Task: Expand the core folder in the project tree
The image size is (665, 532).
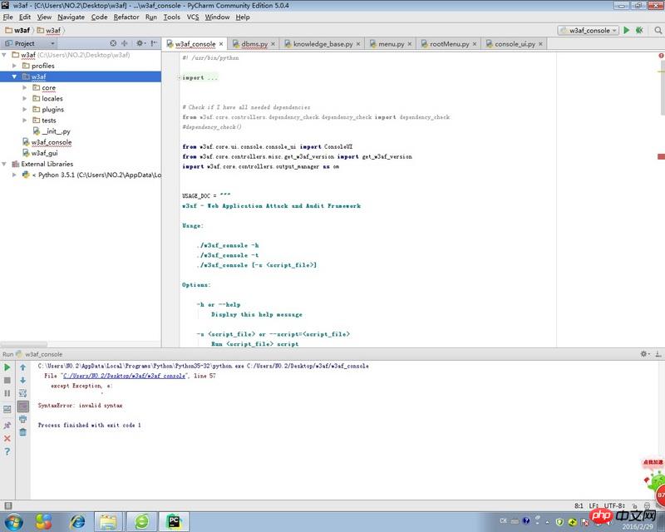Action: 25,87
